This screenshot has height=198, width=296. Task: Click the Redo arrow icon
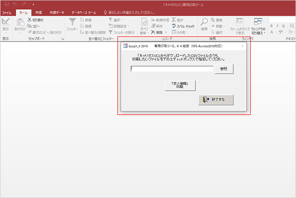[x=24, y=4]
